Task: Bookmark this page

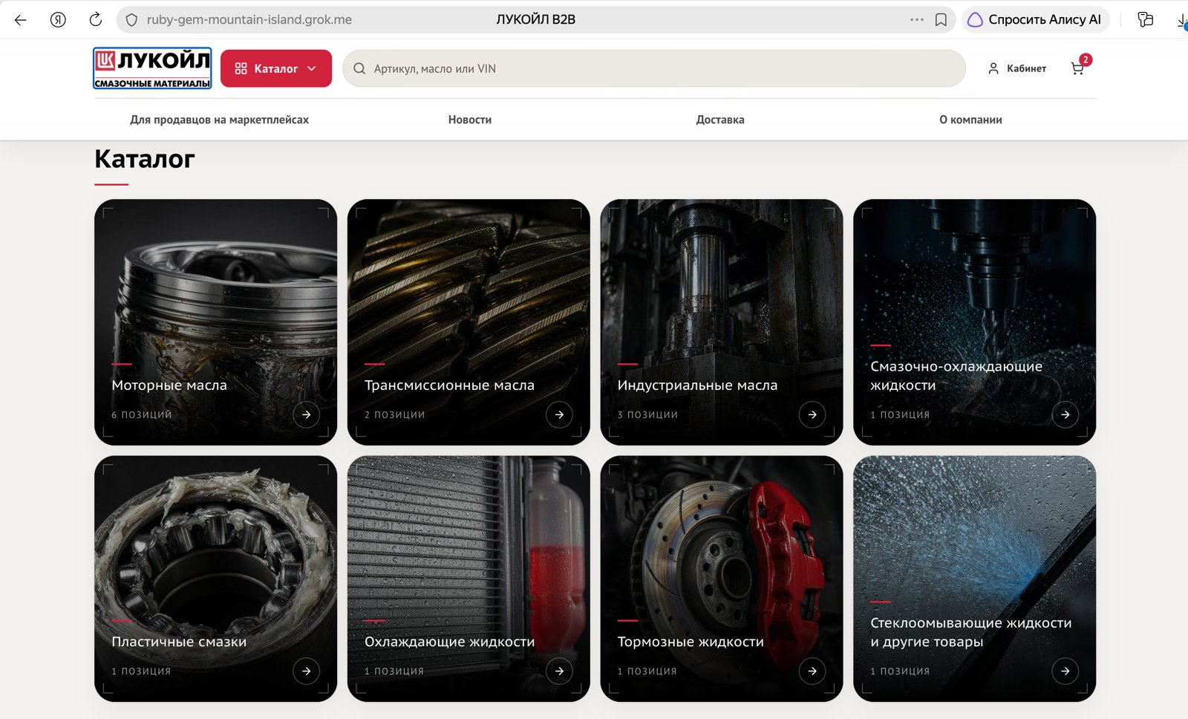Action: [x=941, y=20]
